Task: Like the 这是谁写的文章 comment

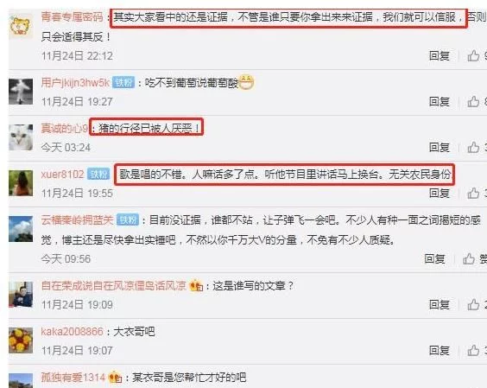Action: click(473, 305)
